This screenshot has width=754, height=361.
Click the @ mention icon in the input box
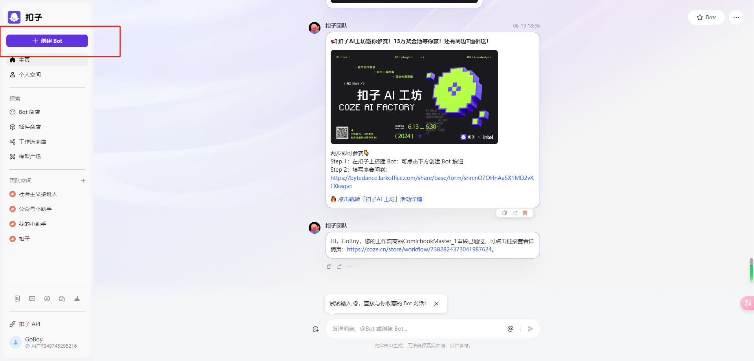pyautogui.click(x=511, y=329)
